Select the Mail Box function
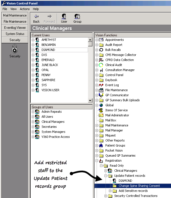 (111, 120)
